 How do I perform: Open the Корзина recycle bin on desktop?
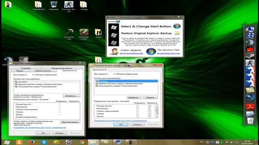click(54, 6)
